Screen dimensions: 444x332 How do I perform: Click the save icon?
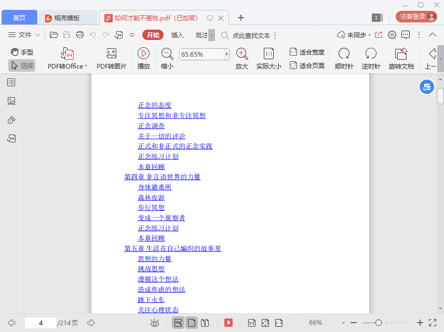coord(67,35)
